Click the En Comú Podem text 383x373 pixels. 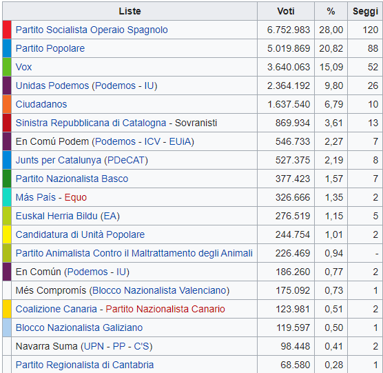(52, 141)
